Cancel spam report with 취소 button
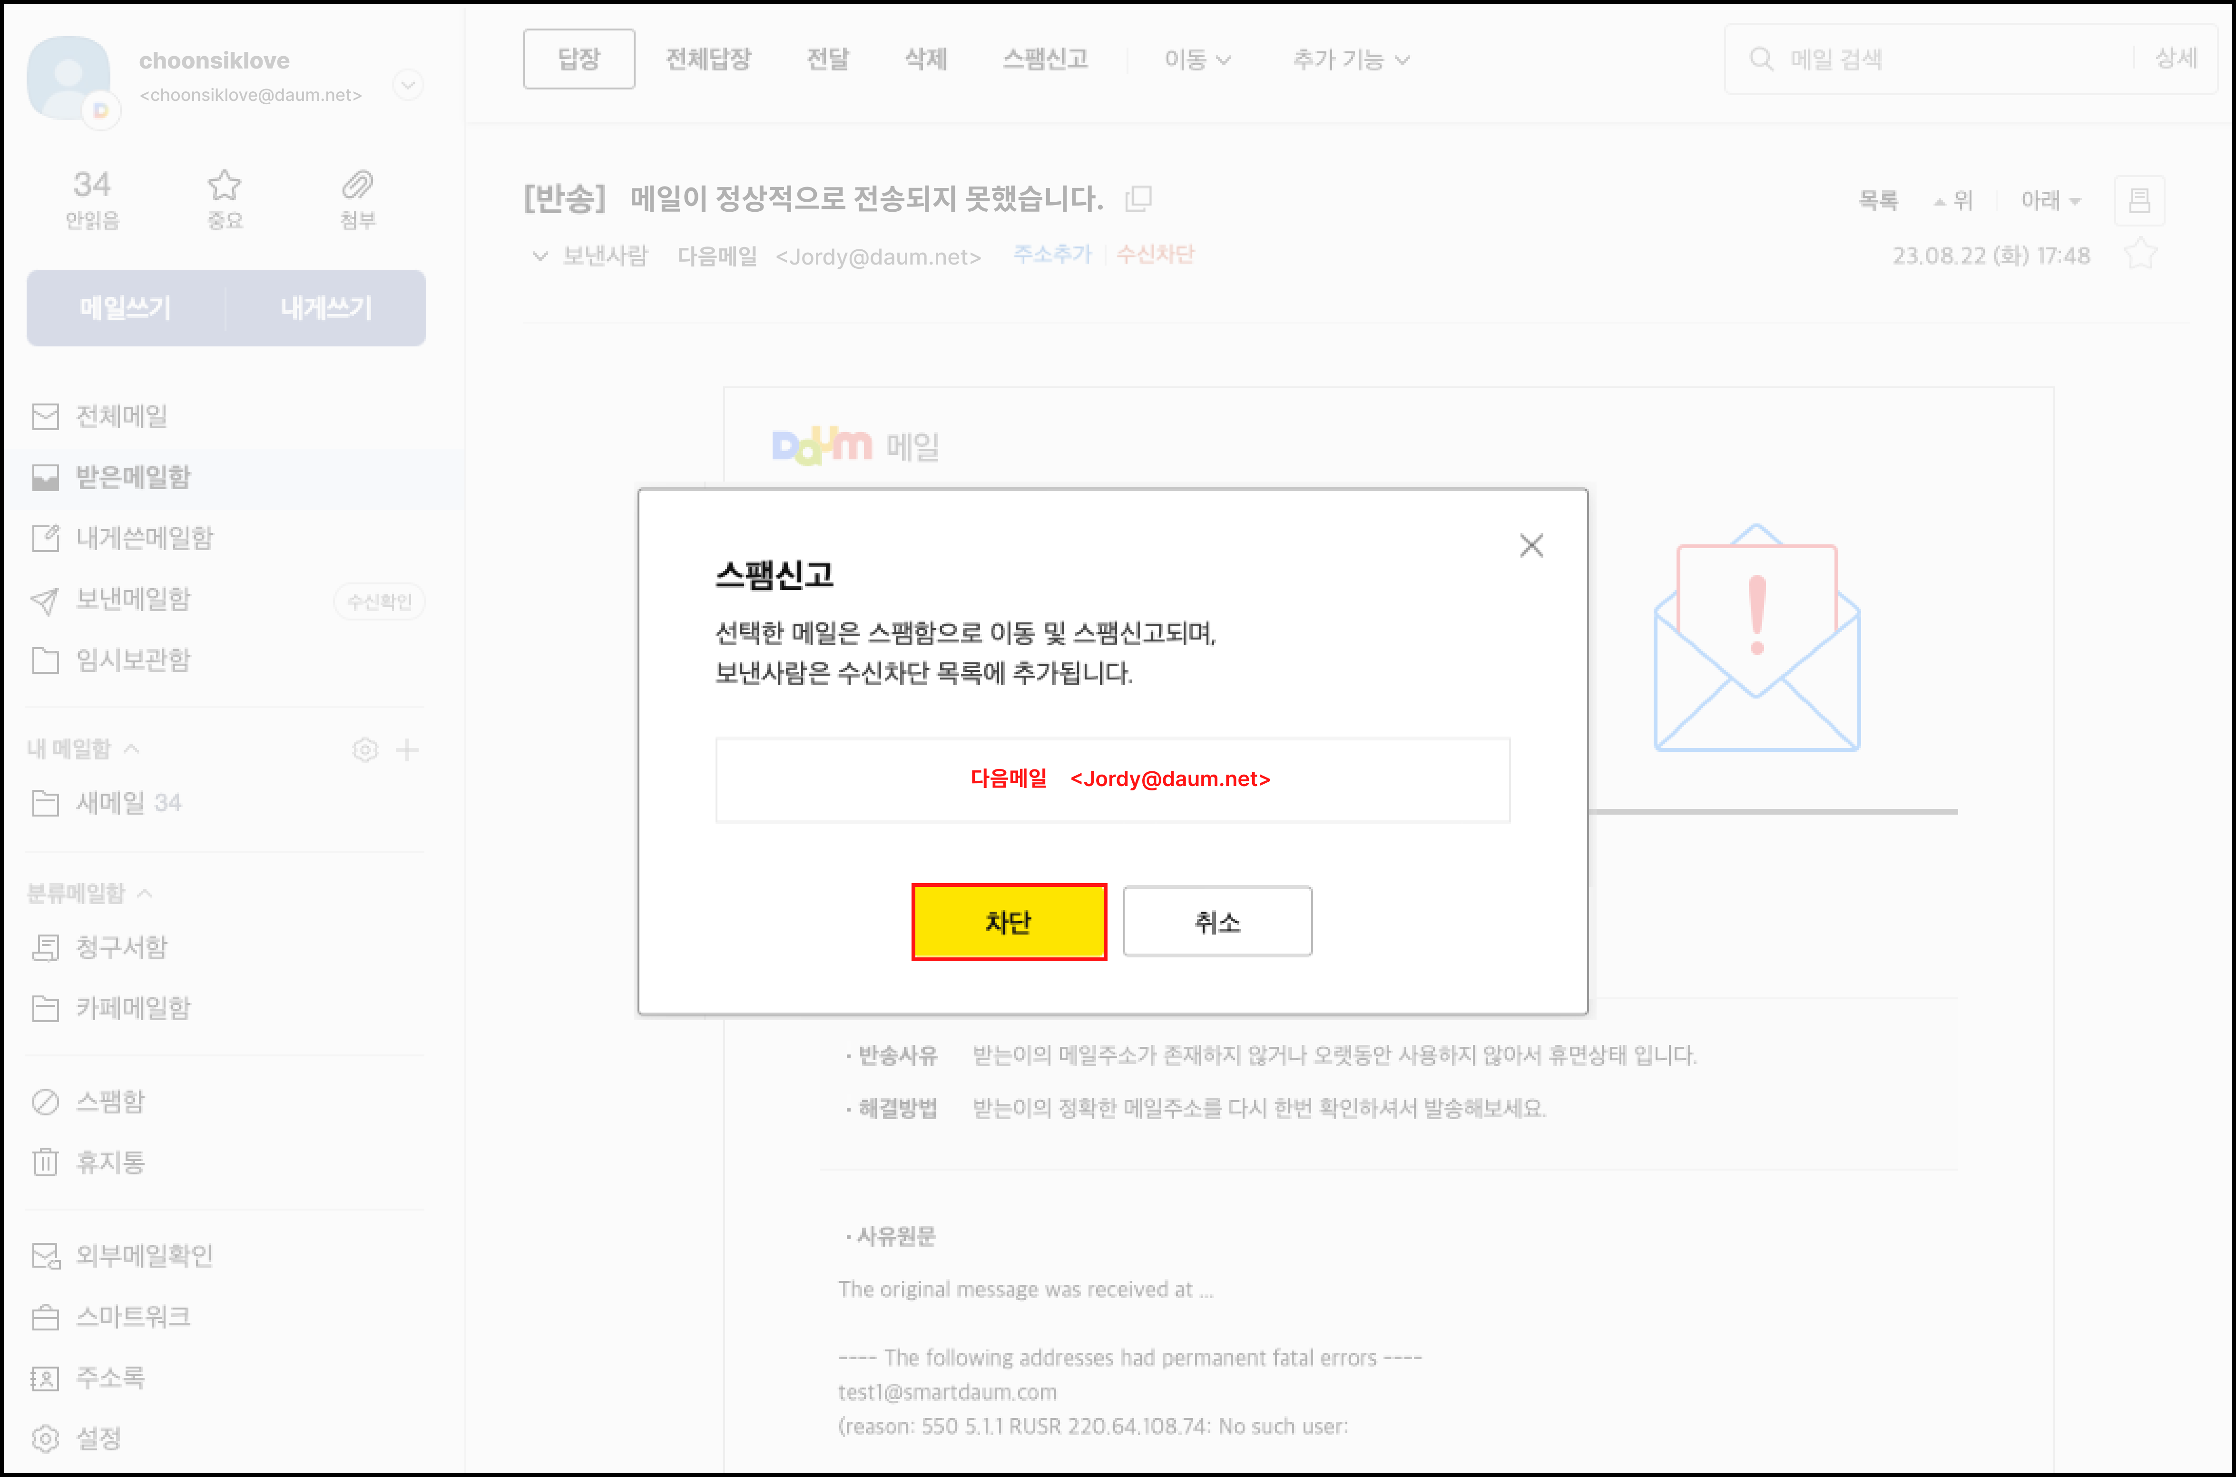 point(1217,922)
